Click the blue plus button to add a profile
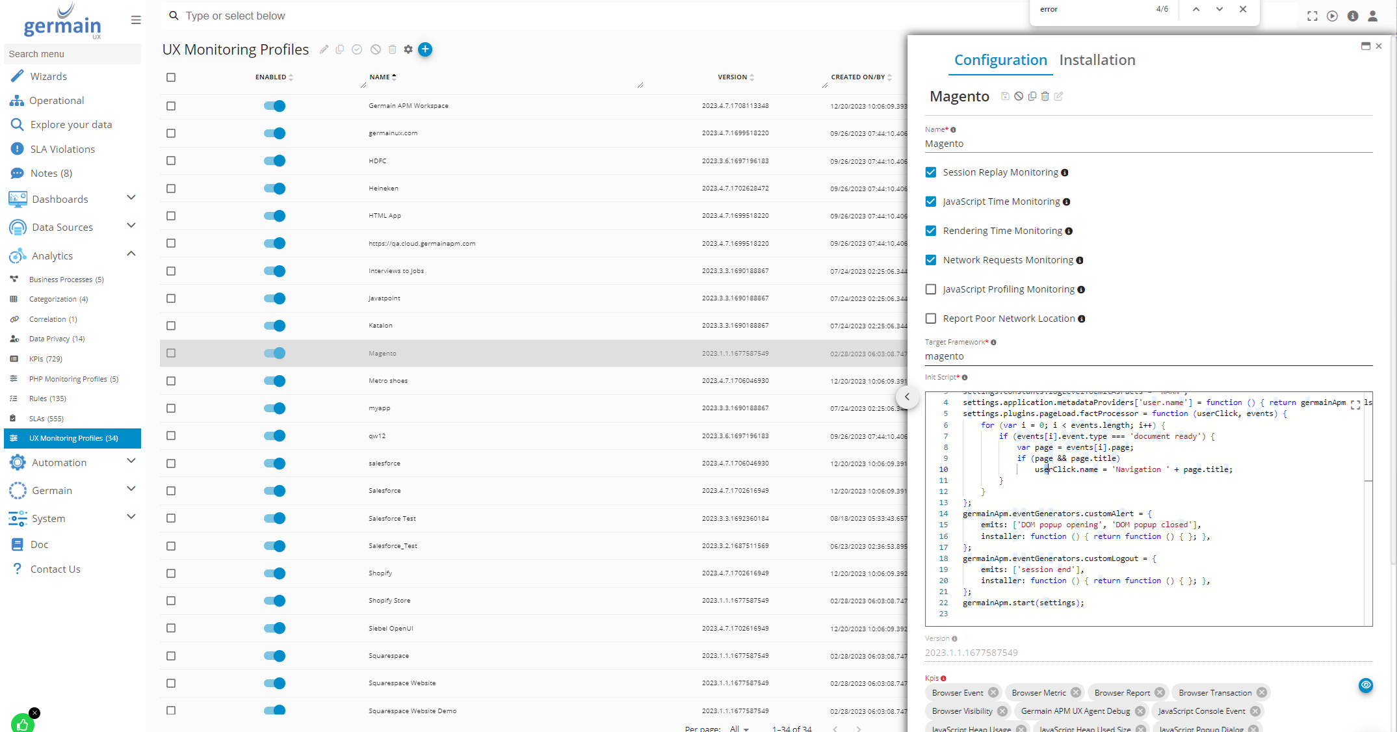Screen dimensions: 1397x732 [x=426, y=49]
